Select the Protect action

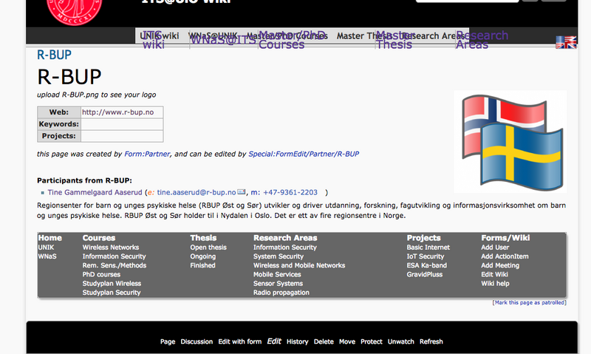pyautogui.click(x=372, y=341)
